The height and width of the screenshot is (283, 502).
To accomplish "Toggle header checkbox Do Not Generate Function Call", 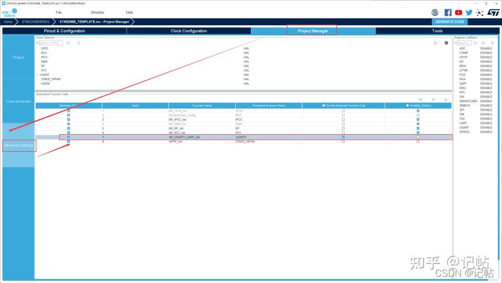I will (324, 105).
